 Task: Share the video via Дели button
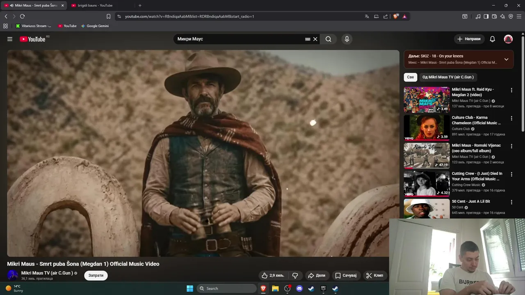317,275
